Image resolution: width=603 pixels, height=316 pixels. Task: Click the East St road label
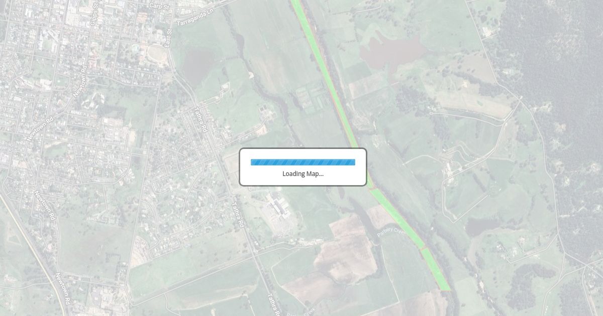tap(168, 38)
